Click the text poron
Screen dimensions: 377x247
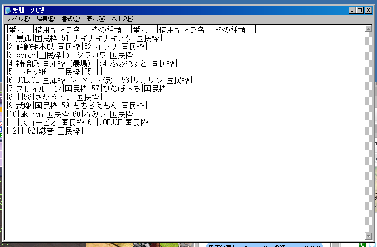26,55
